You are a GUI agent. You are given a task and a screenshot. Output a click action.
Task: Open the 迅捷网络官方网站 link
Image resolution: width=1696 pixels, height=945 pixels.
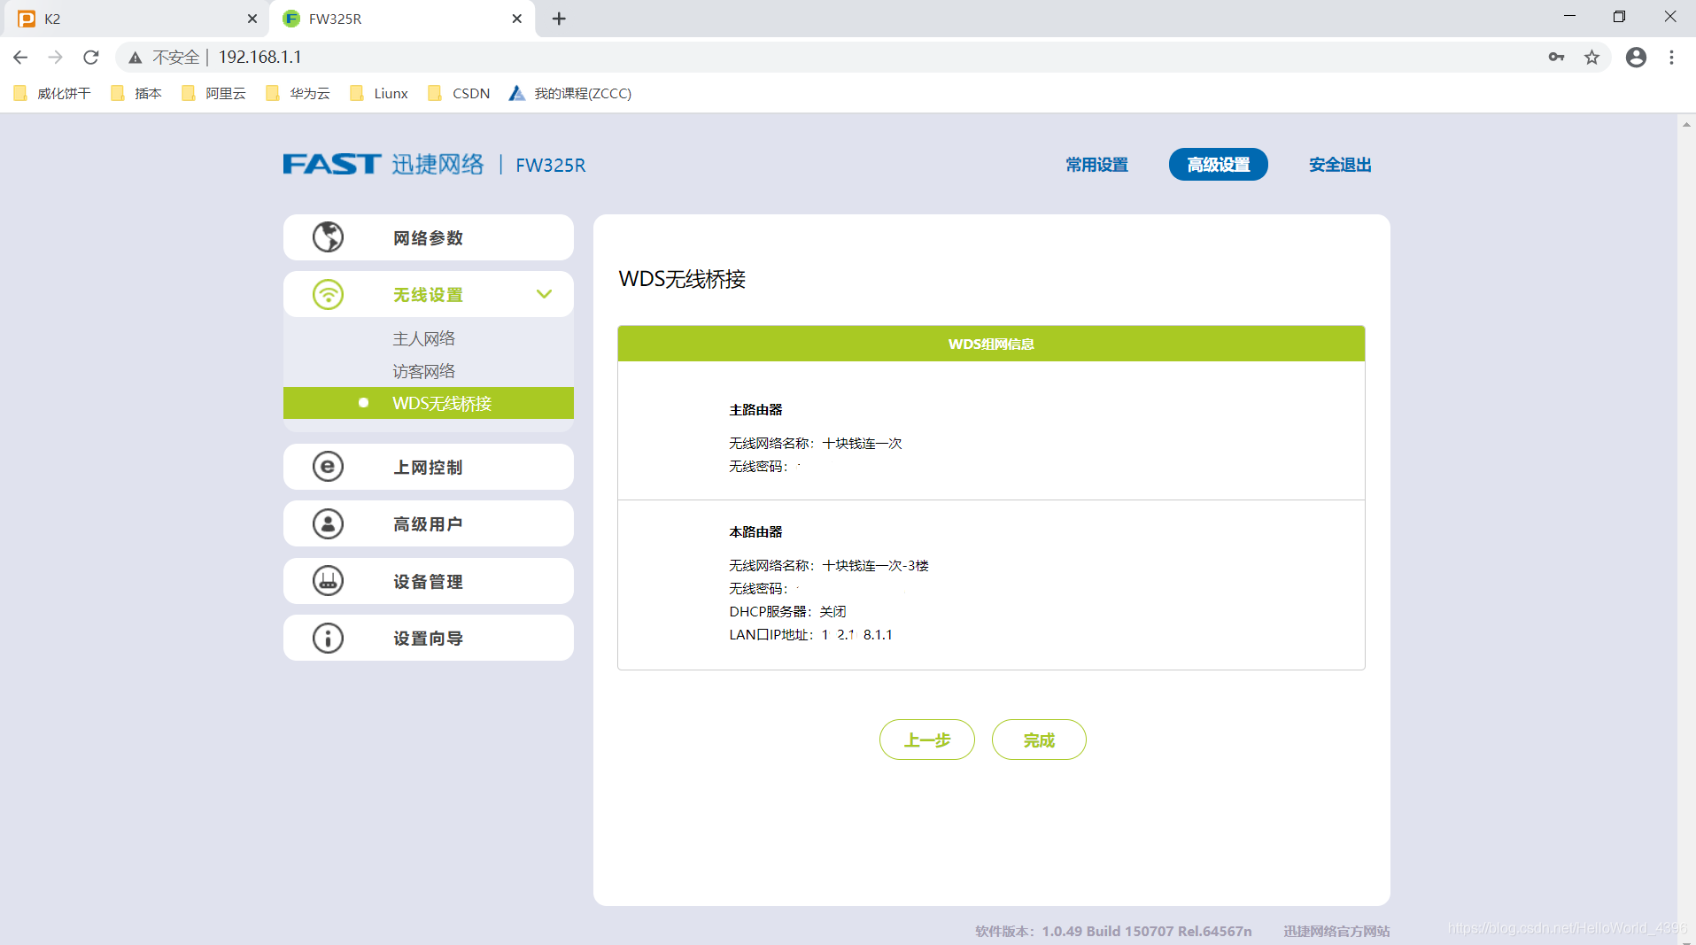[x=1337, y=931]
